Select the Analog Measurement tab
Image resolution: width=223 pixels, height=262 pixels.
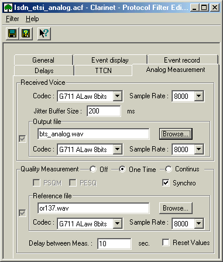(x=176, y=70)
